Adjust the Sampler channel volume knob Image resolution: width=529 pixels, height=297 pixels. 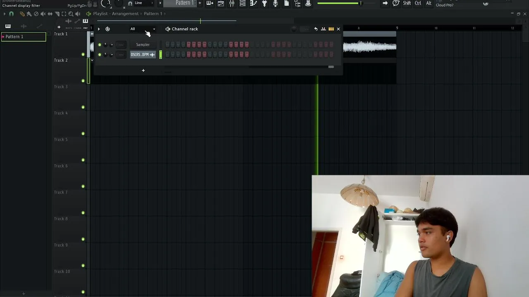(112, 45)
